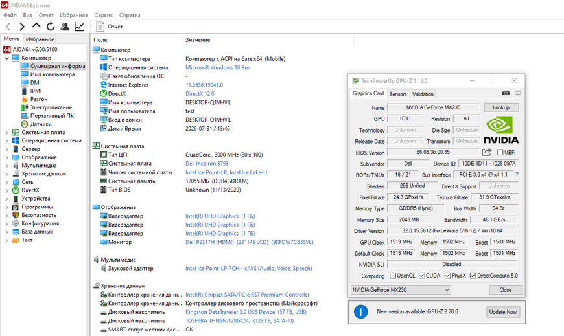
Task: Click the Close button in GPU-Z
Action: [506, 289]
